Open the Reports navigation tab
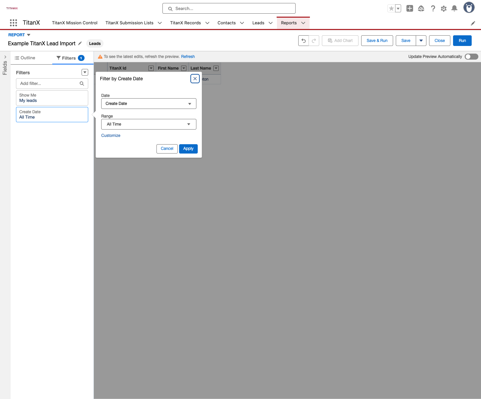The image size is (481, 399). pyautogui.click(x=289, y=23)
